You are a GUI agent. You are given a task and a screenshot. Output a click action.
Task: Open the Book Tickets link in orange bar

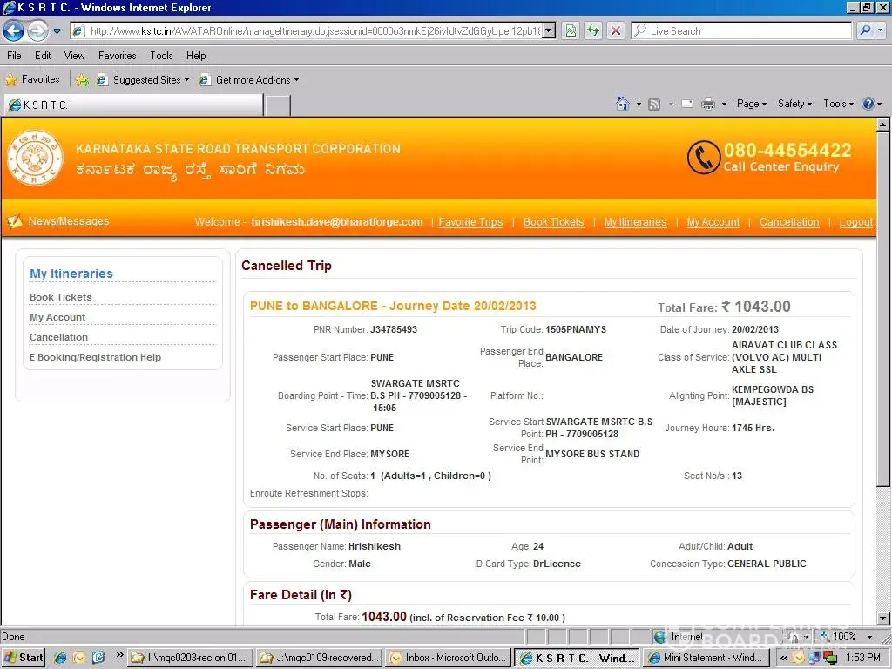[x=553, y=222]
